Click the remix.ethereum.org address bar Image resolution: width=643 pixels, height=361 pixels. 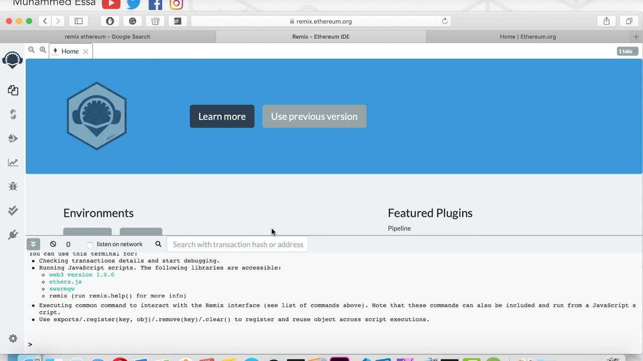[321, 21]
